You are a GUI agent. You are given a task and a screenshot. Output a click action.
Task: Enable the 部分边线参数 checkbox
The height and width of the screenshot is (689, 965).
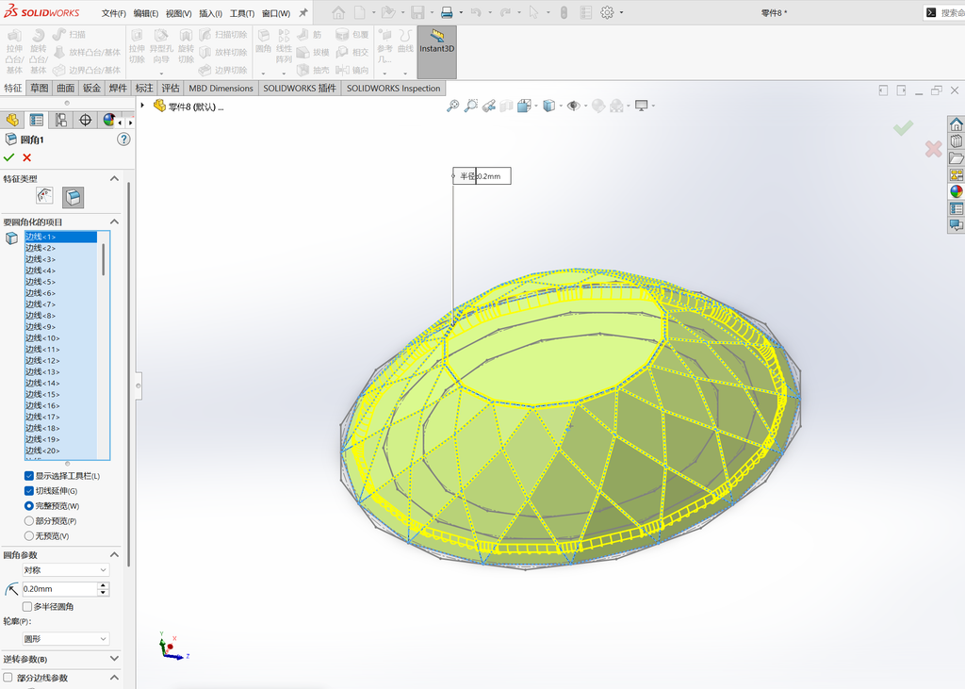click(x=8, y=678)
